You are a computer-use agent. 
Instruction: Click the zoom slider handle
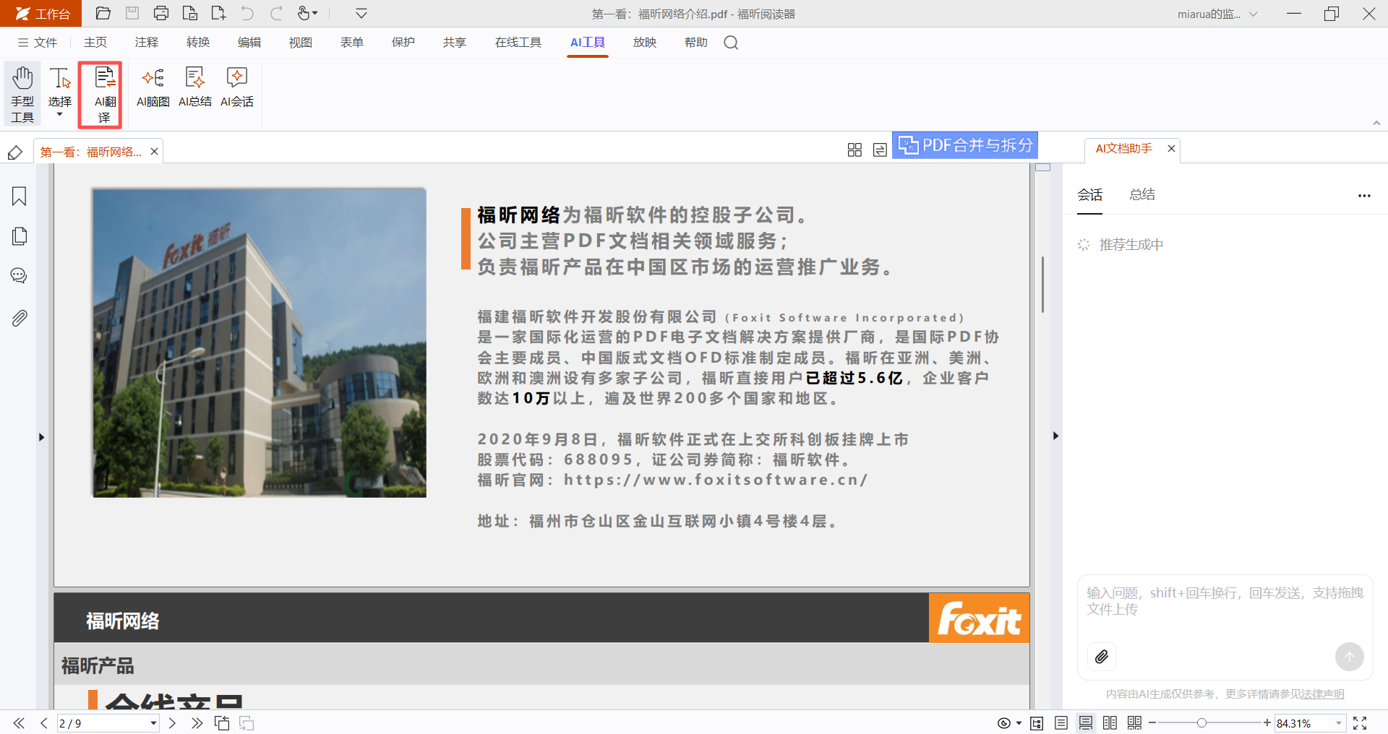click(1201, 723)
